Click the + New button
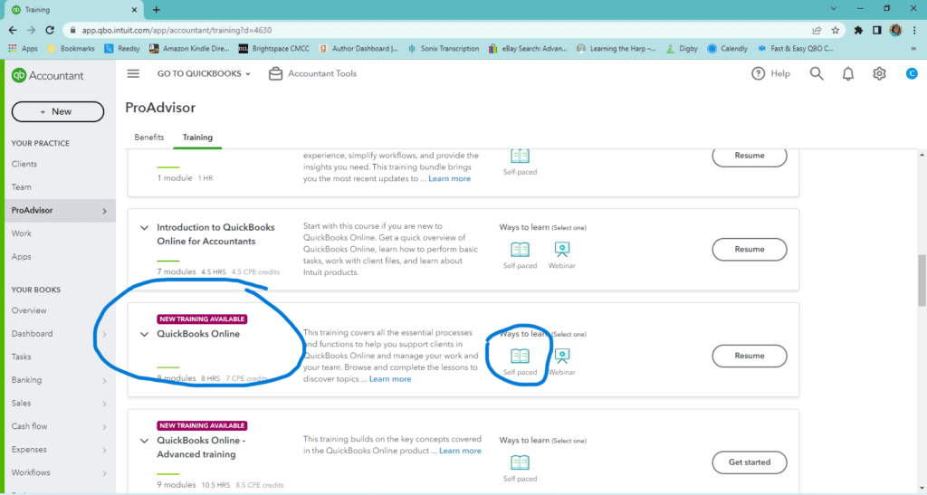 (x=58, y=111)
